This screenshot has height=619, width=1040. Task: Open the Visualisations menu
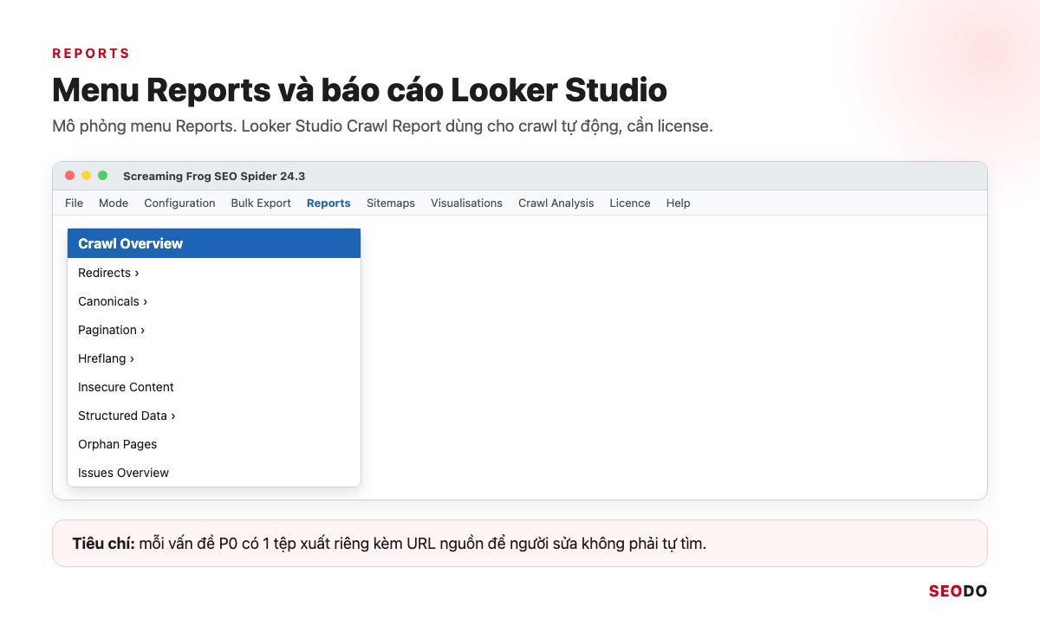(466, 203)
